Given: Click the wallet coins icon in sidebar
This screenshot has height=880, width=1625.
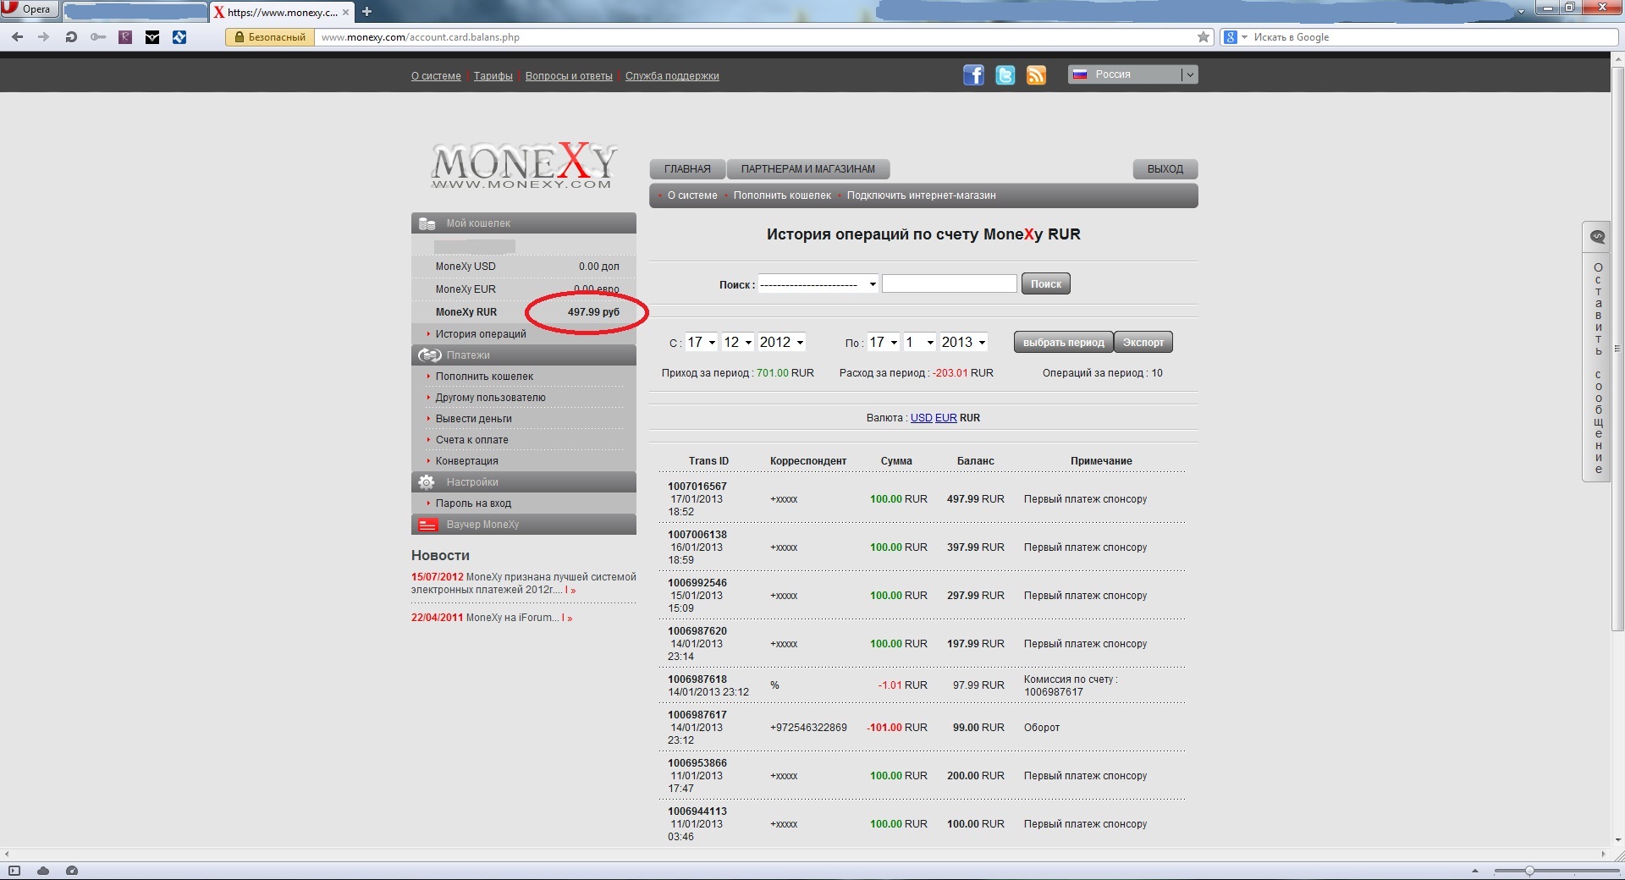Looking at the screenshot, I should point(427,223).
